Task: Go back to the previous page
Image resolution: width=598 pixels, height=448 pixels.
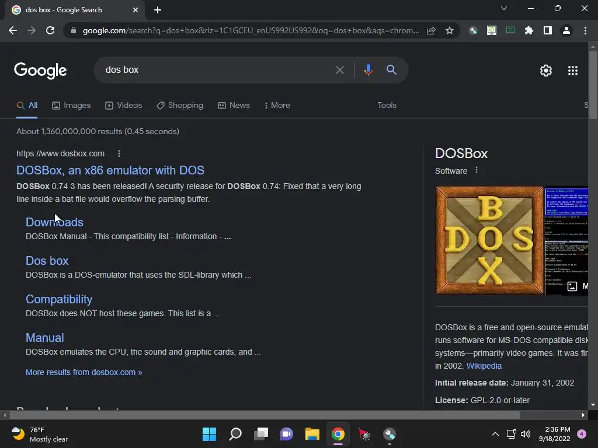Action: pos(13,30)
